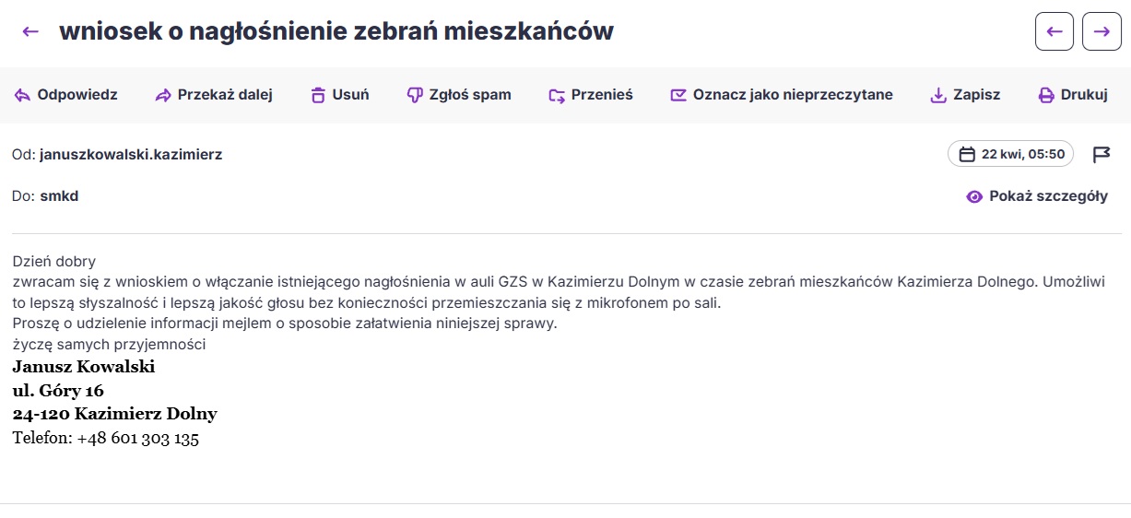This screenshot has height=518, width=1131.
Task: Open next message with right arrow button
Action: click(x=1102, y=31)
